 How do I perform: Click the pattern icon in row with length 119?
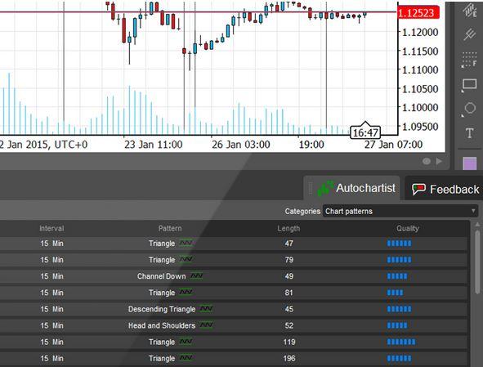pos(186,341)
